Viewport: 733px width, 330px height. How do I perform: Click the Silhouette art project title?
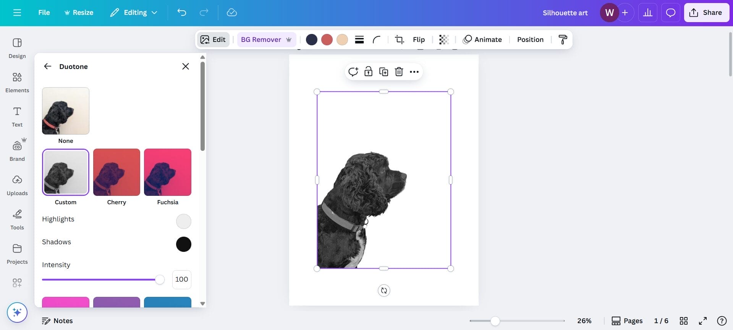[x=565, y=13]
